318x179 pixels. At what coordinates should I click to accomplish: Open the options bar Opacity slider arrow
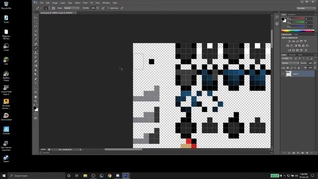[x=97, y=8]
